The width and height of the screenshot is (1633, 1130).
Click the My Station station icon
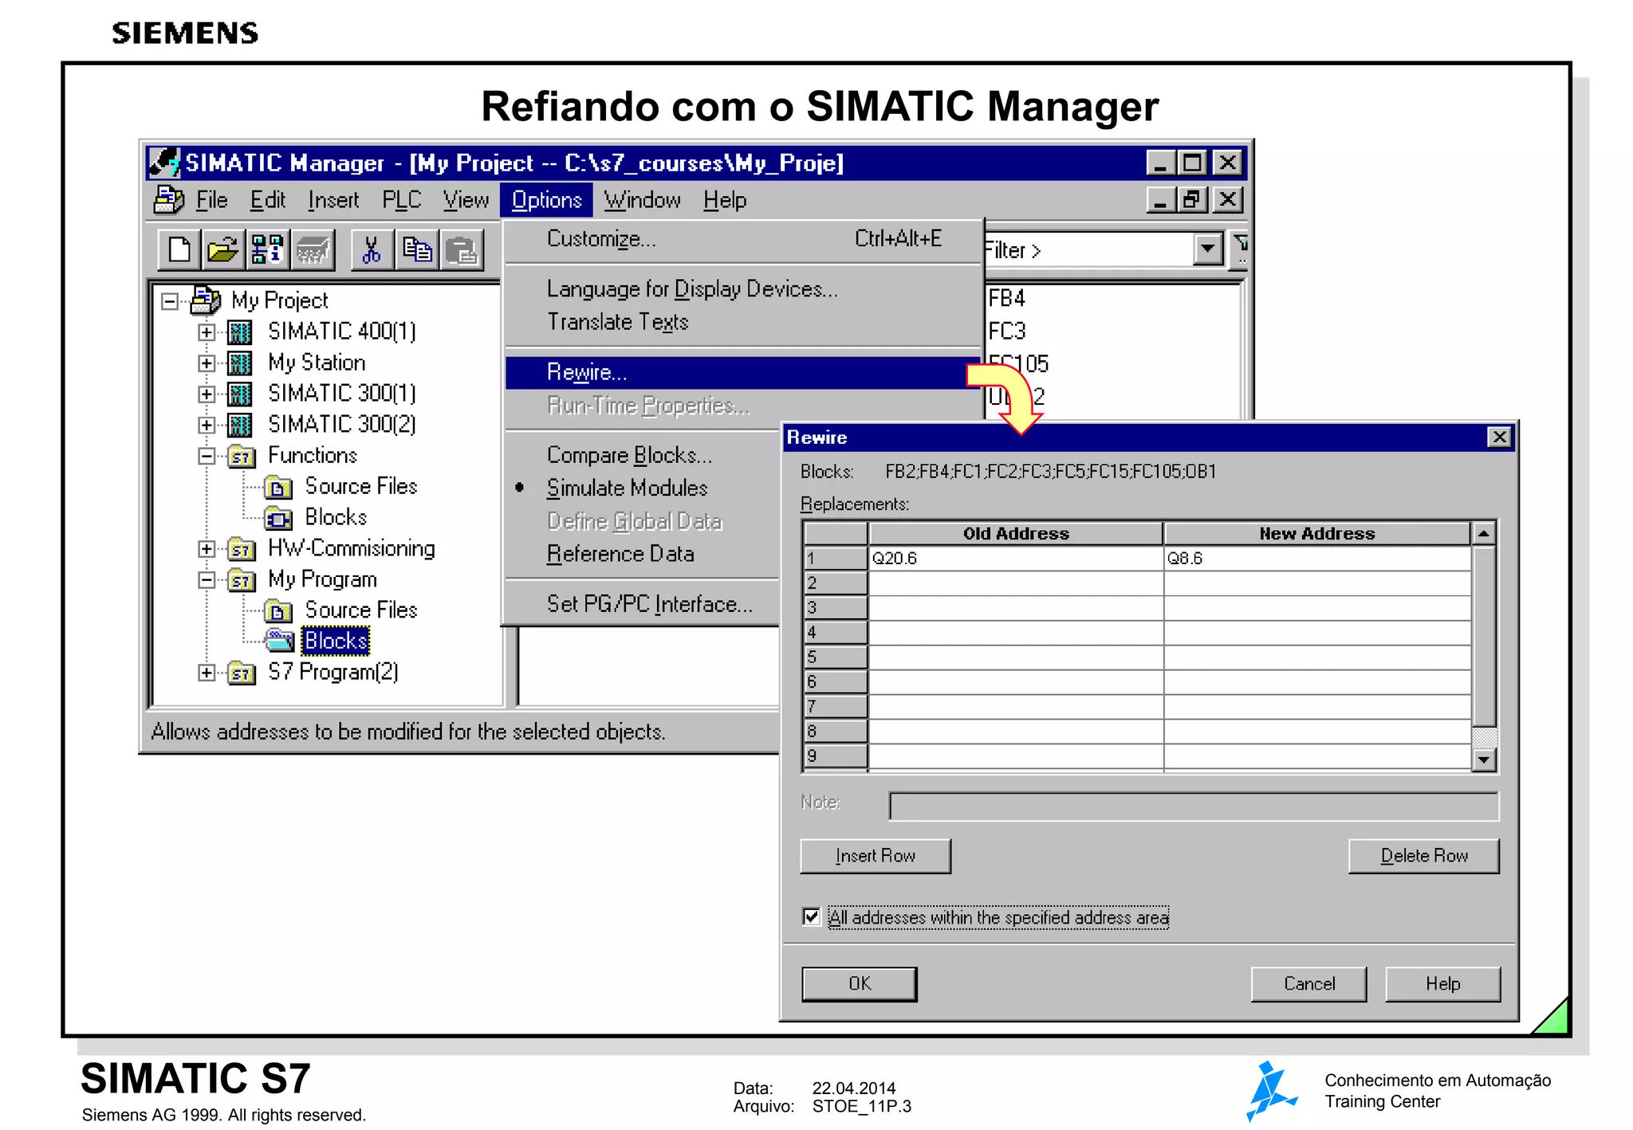coord(239,363)
